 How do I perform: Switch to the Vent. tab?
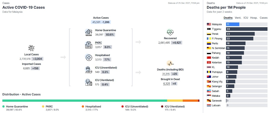238,18
